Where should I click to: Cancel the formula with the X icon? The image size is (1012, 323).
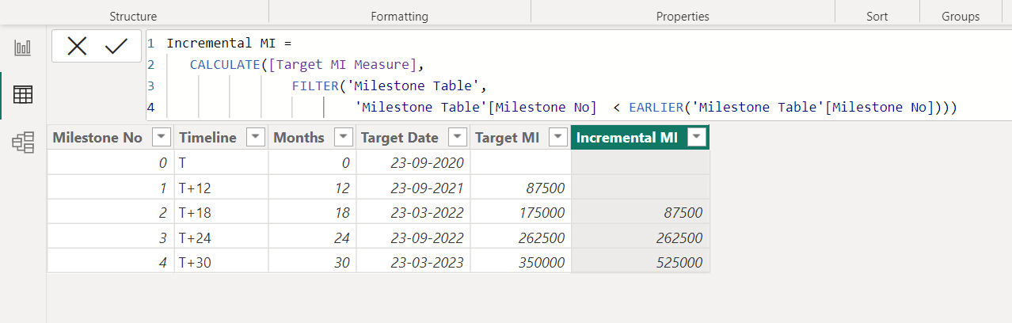click(x=77, y=47)
